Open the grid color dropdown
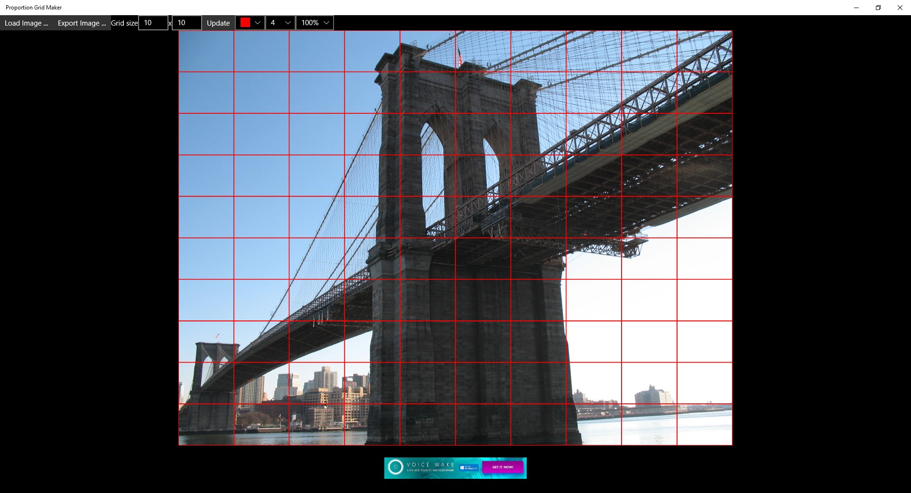 (x=250, y=22)
